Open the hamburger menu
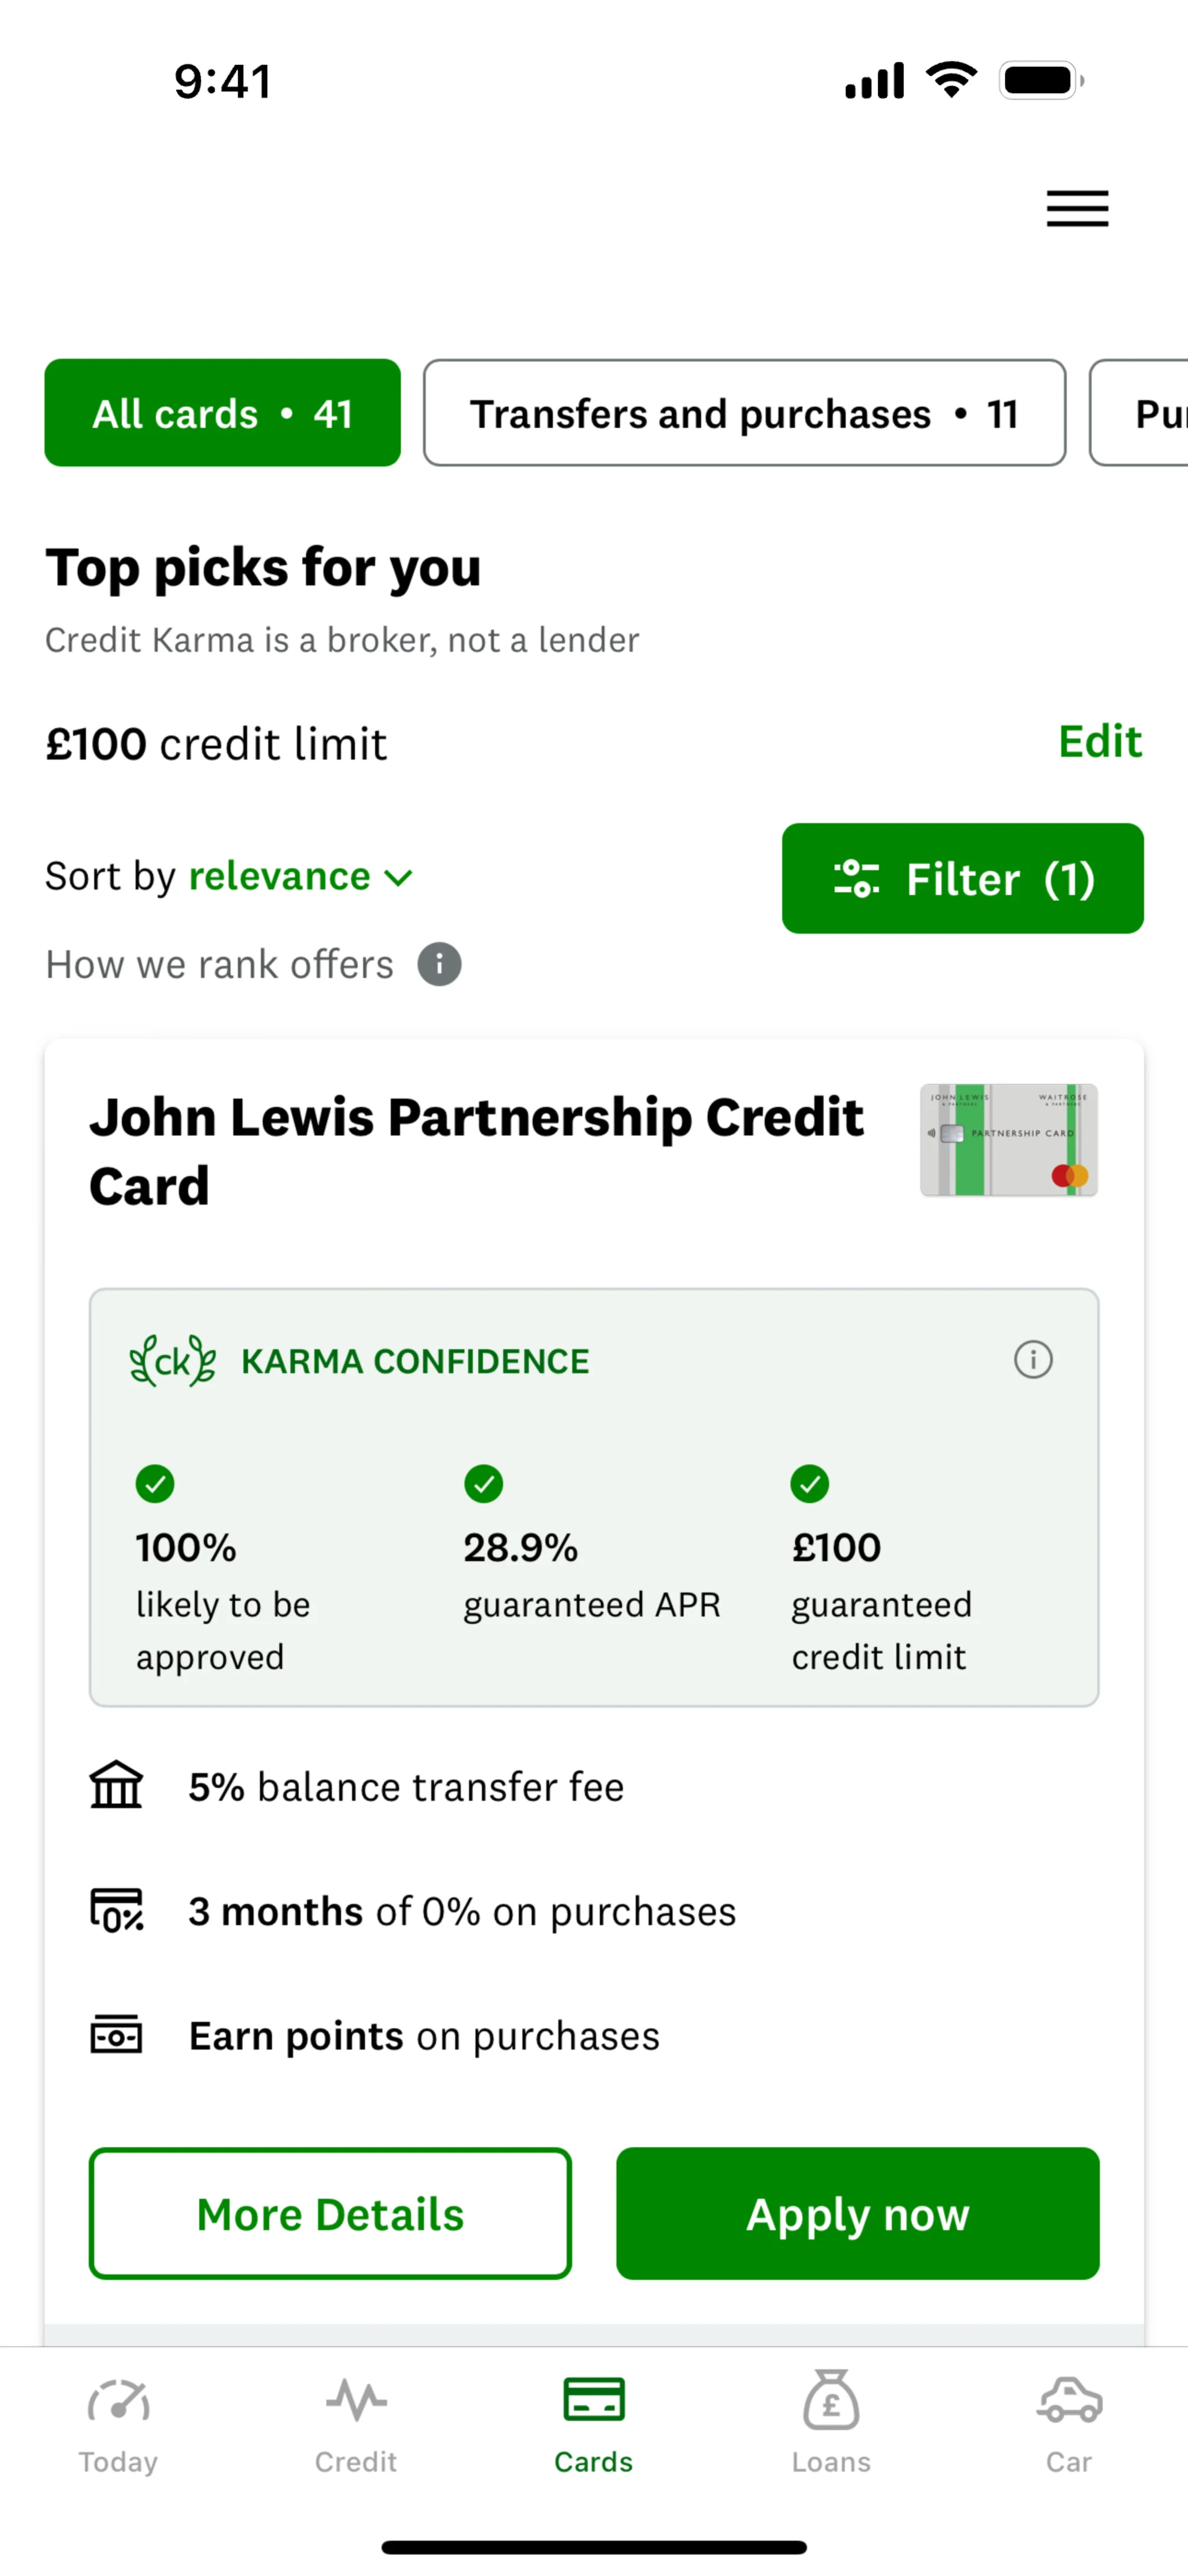This screenshot has height=2576, width=1188. tap(1077, 208)
